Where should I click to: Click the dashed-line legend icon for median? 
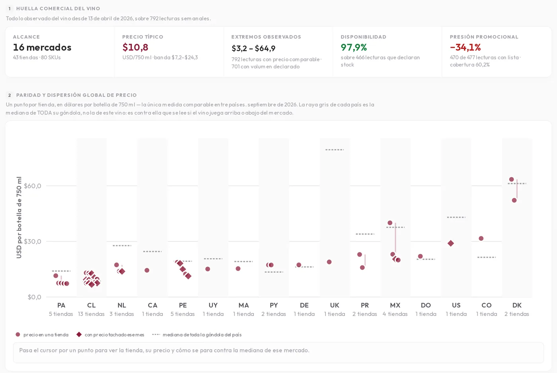pyautogui.click(x=156, y=334)
